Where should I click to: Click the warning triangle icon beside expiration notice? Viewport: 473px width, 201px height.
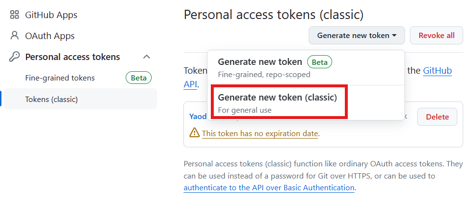195,133
